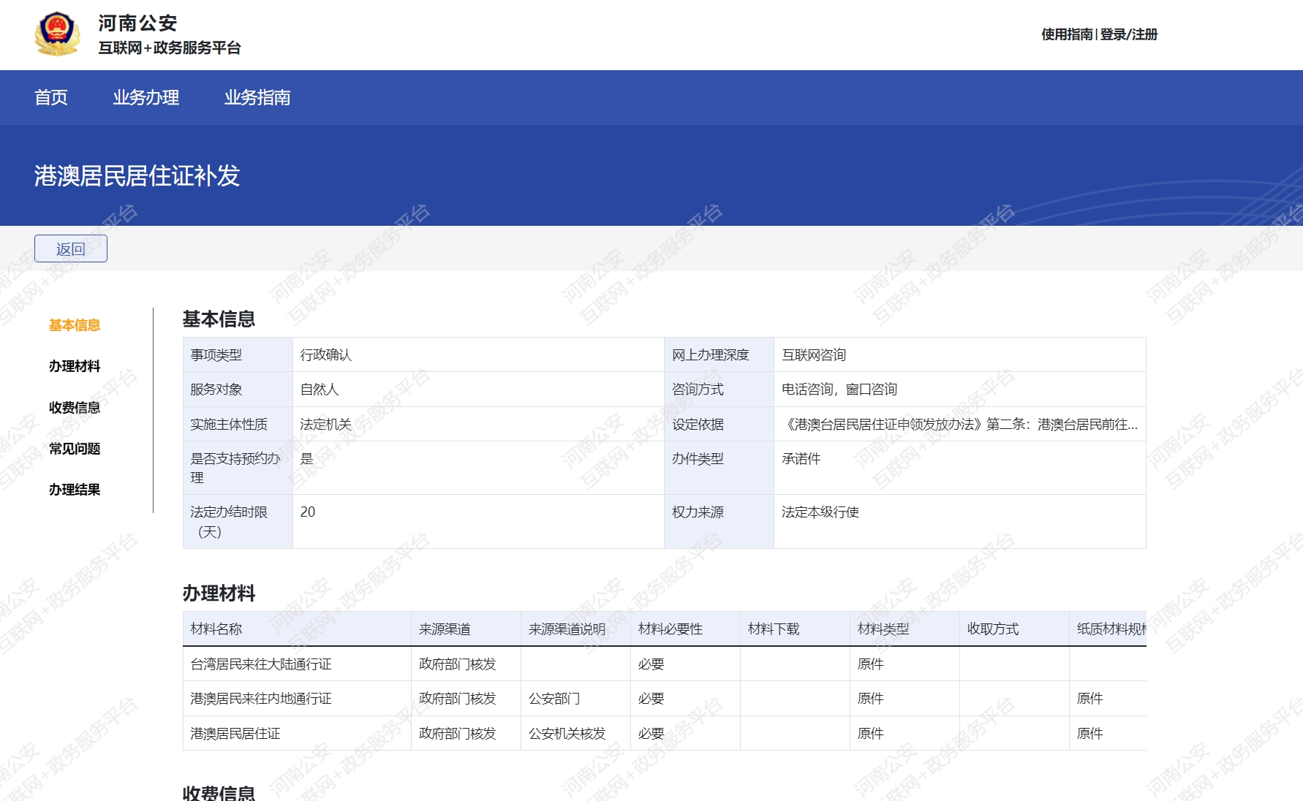Open the 业务指南 menu item
This screenshot has height=801, width=1303.
(257, 97)
